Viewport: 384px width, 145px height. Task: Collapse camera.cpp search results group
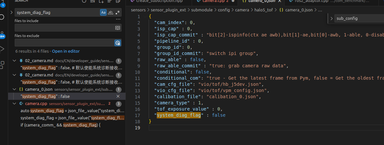14,104
